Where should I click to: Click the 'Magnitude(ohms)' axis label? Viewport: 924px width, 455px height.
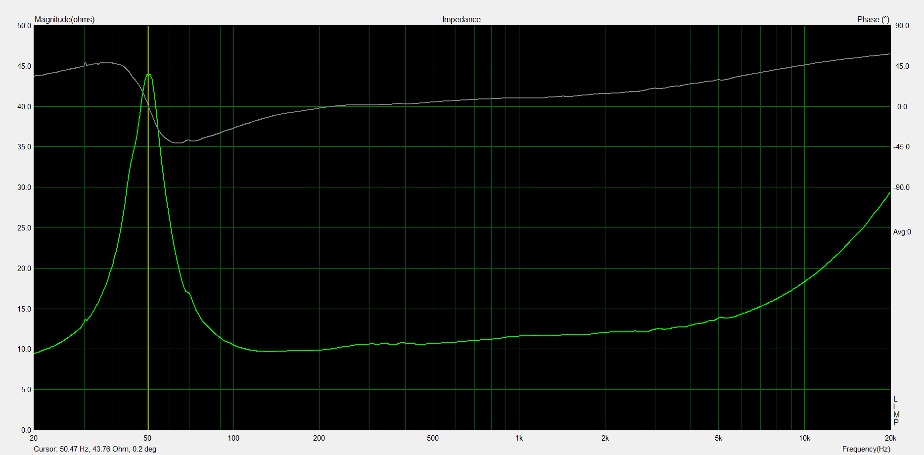click(64, 20)
